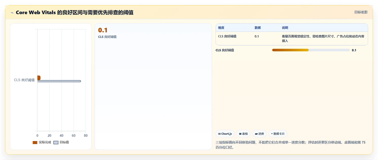Viewport: 378px width, 160px height.
Task: Click the lightning icon beside the Core Web Vitals title
Action: (12, 12)
